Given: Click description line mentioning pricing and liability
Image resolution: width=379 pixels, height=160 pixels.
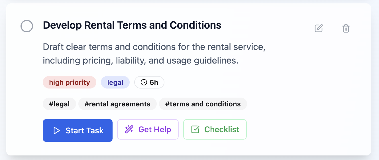Looking at the screenshot, I should point(140,60).
